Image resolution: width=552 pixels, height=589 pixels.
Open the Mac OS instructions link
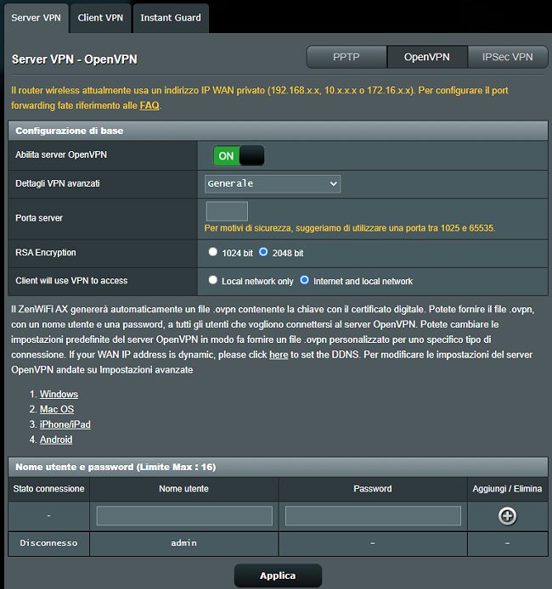pos(57,409)
